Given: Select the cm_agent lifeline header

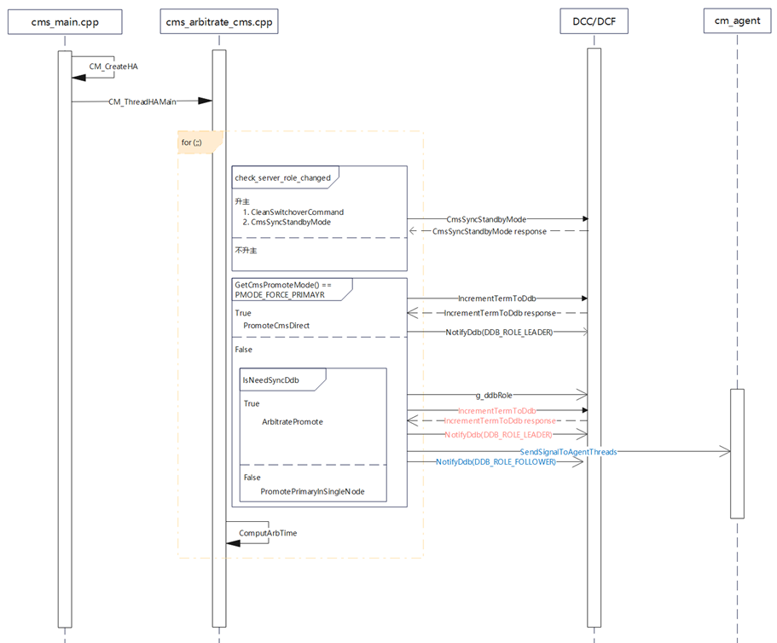Looking at the screenshot, I should tap(738, 20).
